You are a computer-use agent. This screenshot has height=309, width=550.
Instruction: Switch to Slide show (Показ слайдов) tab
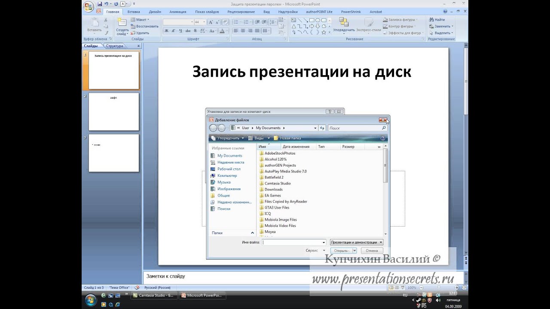(x=207, y=12)
